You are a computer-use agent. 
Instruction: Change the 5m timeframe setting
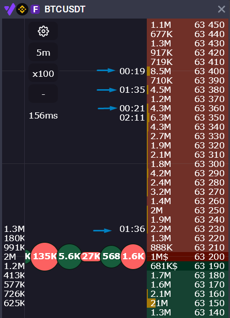(43, 53)
